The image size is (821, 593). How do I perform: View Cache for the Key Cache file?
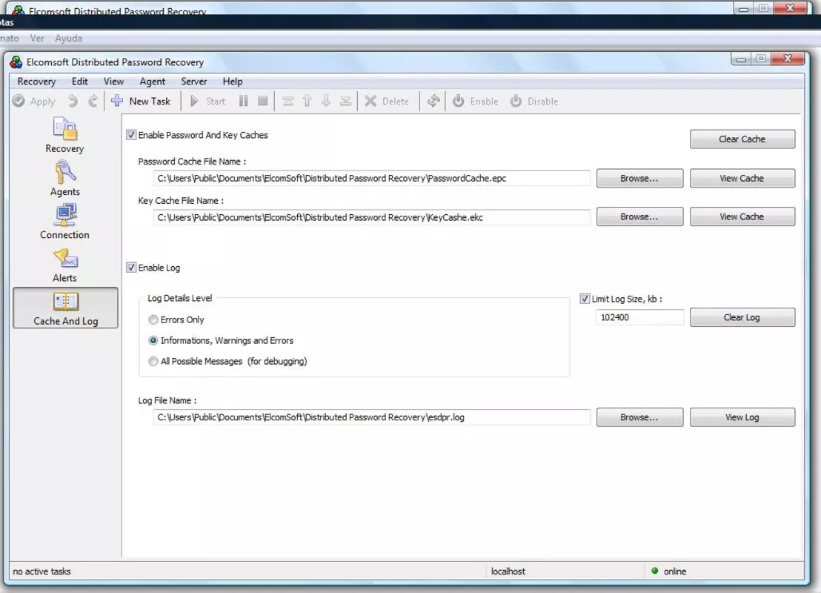[742, 216]
